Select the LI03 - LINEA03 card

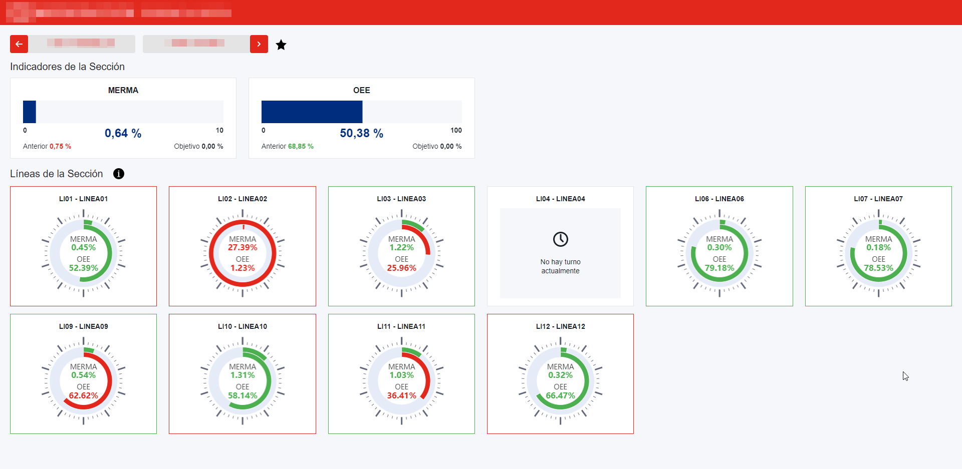pyautogui.click(x=401, y=246)
